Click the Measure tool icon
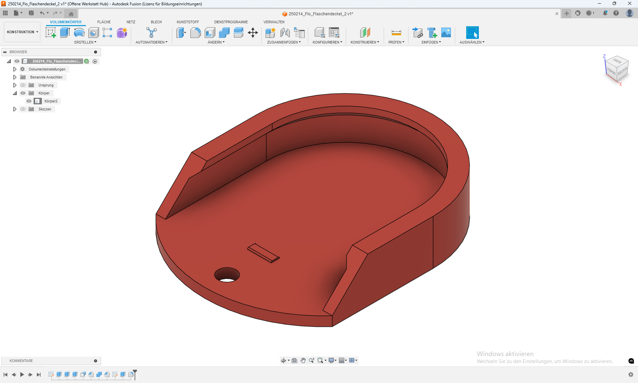638x383 pixels. tap(396, 33)
